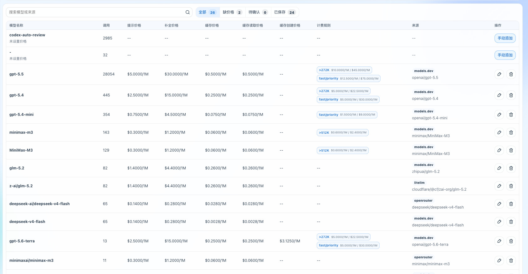The image size is (528, 274).
Task: Click the 提示价格 column header
Action: pos(134,25)
